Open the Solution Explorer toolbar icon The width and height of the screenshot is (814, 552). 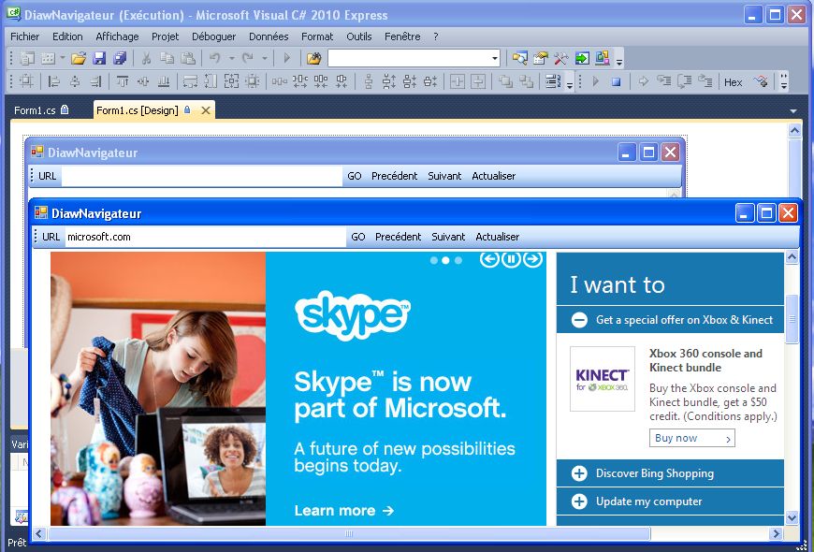point(519,58)
